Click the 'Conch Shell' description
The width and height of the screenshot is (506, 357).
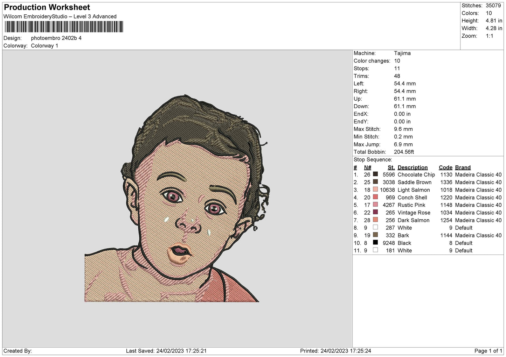click(412, 198)
